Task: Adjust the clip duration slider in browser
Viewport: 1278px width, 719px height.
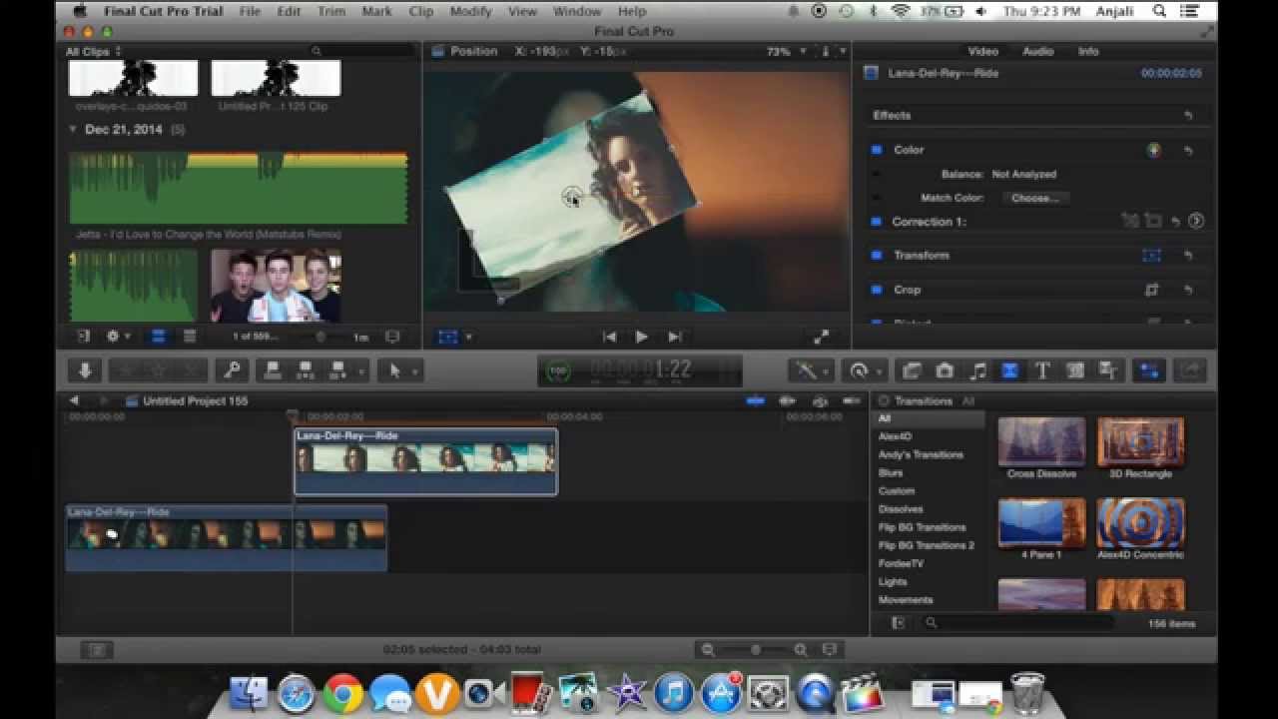Action: 320,338
